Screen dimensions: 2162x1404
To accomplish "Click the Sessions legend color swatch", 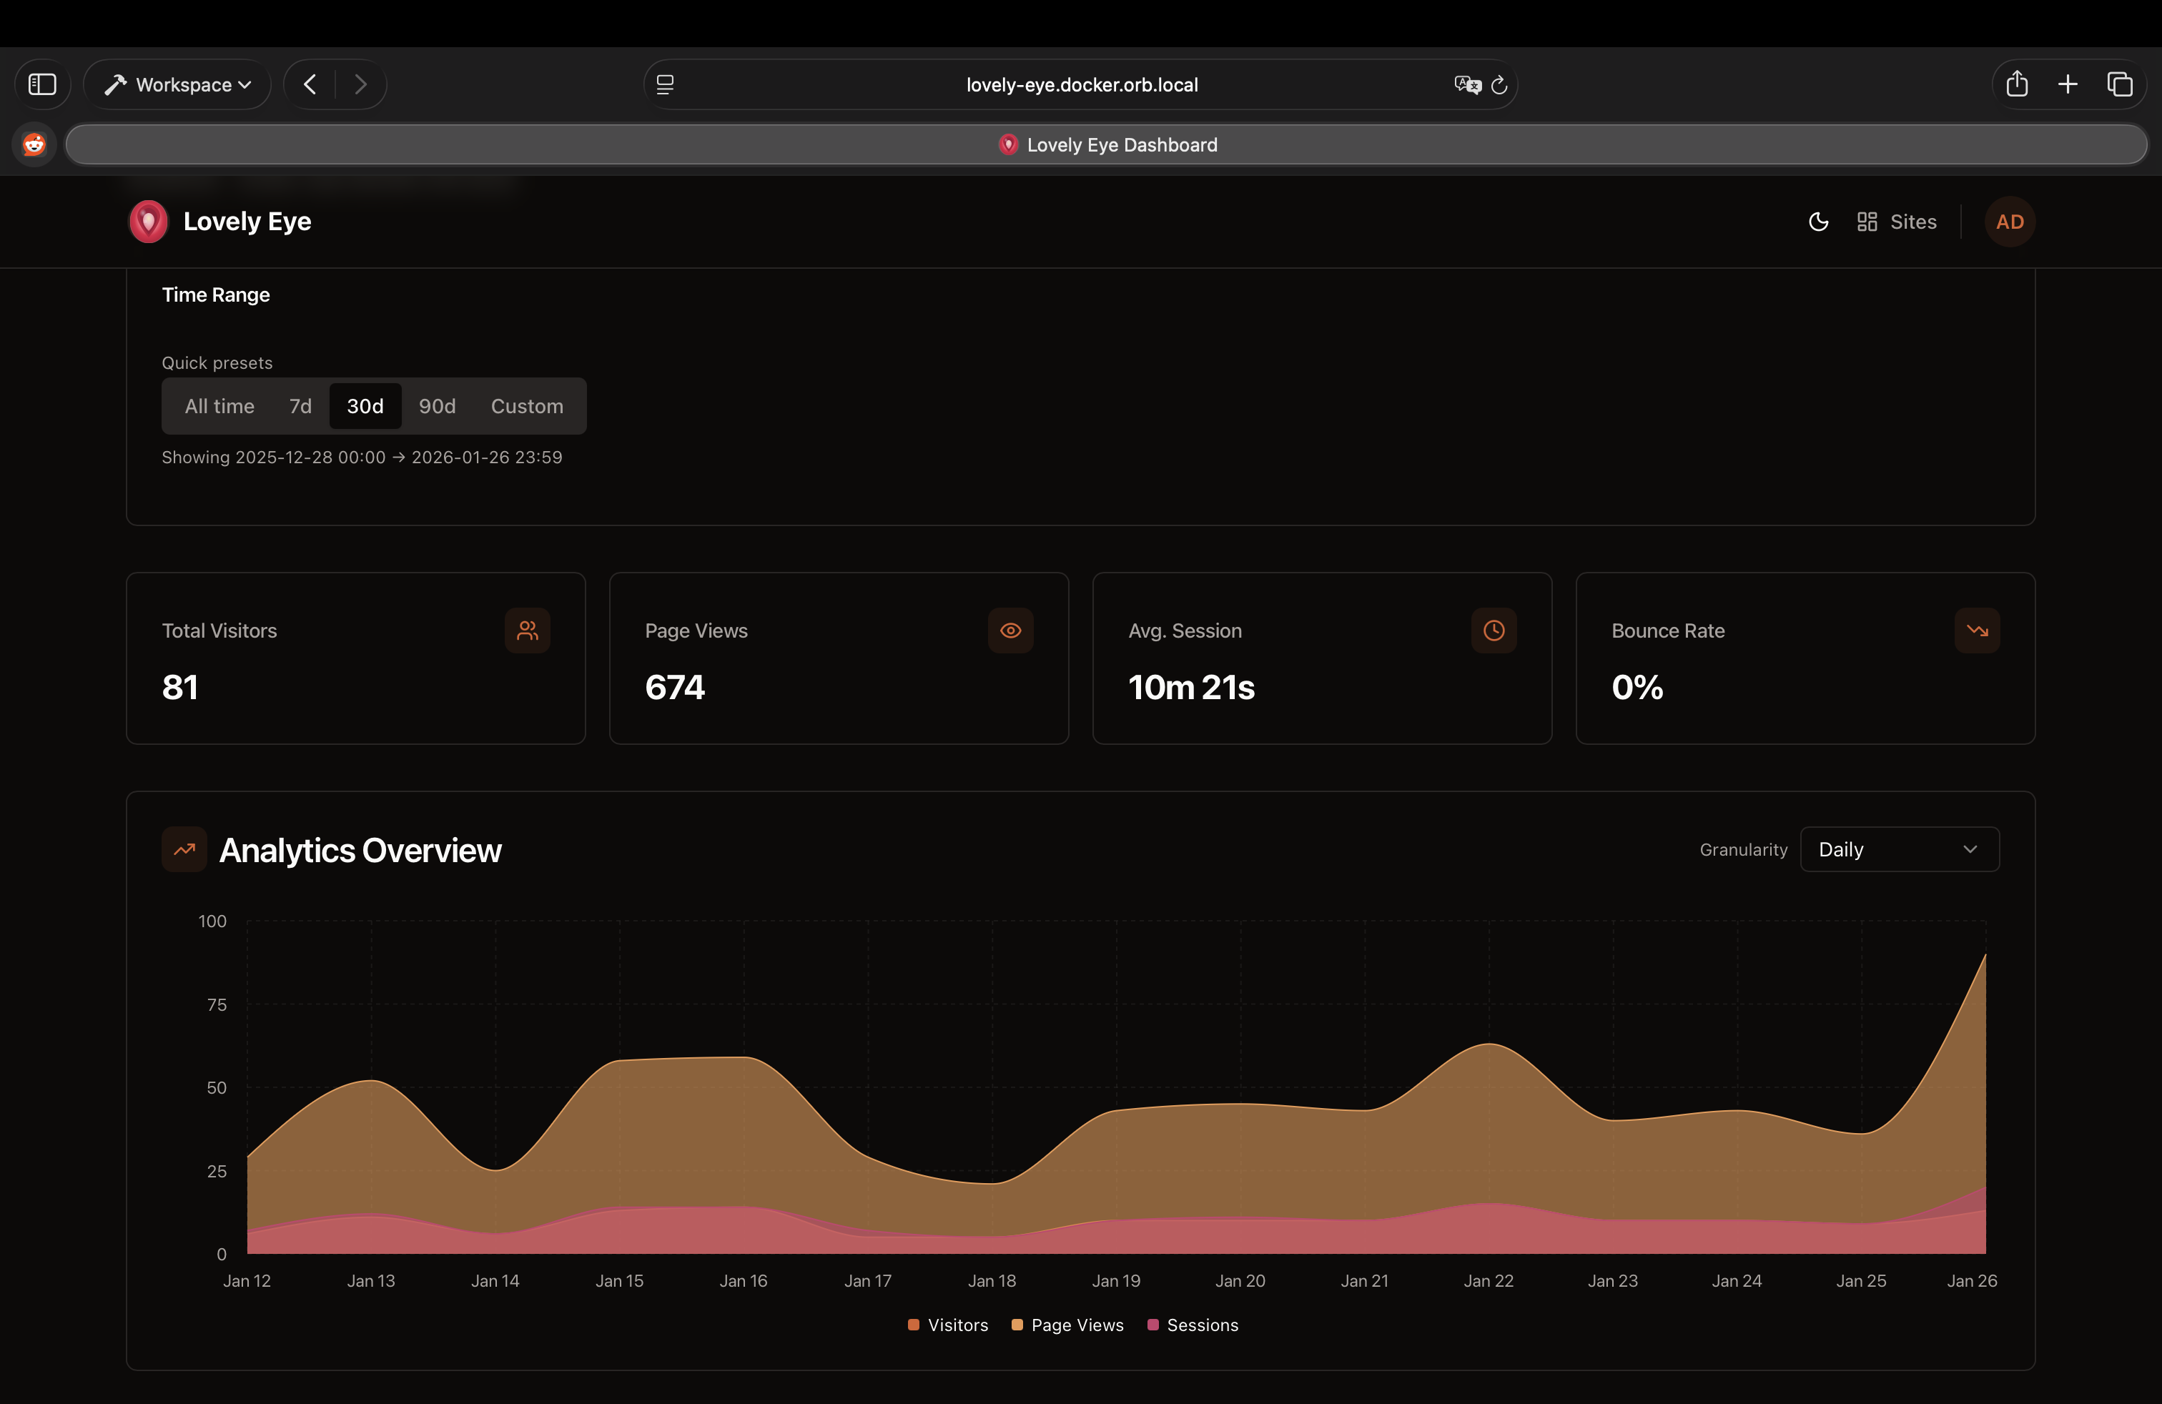I will [x=1152, y=1325].
